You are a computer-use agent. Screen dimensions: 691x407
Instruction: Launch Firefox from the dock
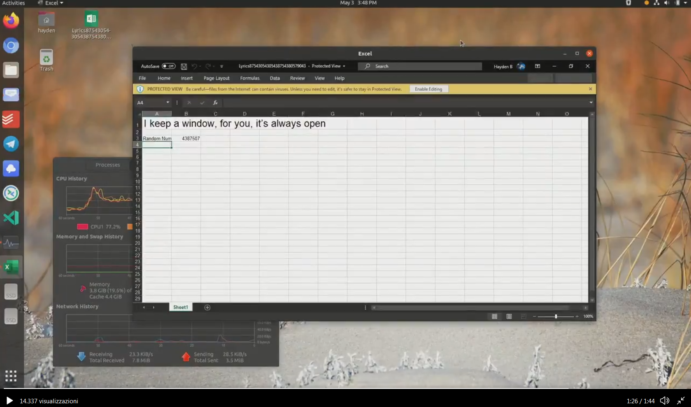[11, 21]
